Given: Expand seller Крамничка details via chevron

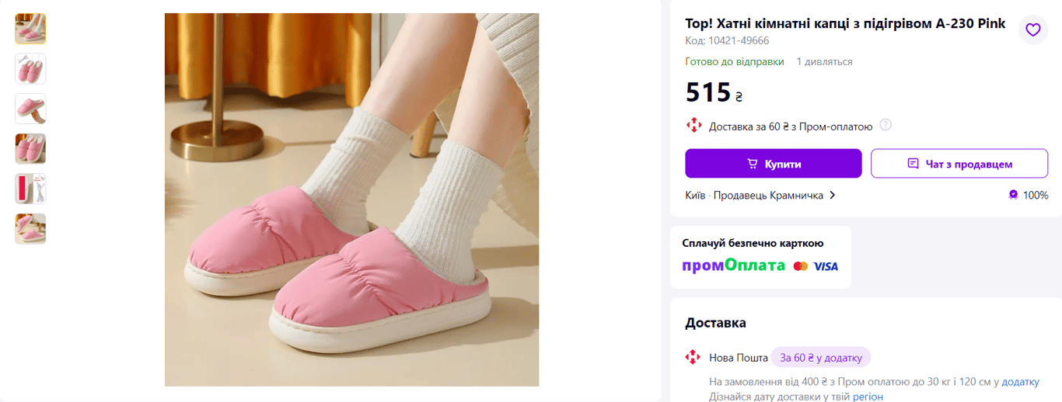Looking at the screenshot, I should coord(833,195).
